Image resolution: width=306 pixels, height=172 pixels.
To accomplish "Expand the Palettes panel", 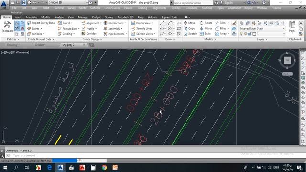I will tap(13, 39).
